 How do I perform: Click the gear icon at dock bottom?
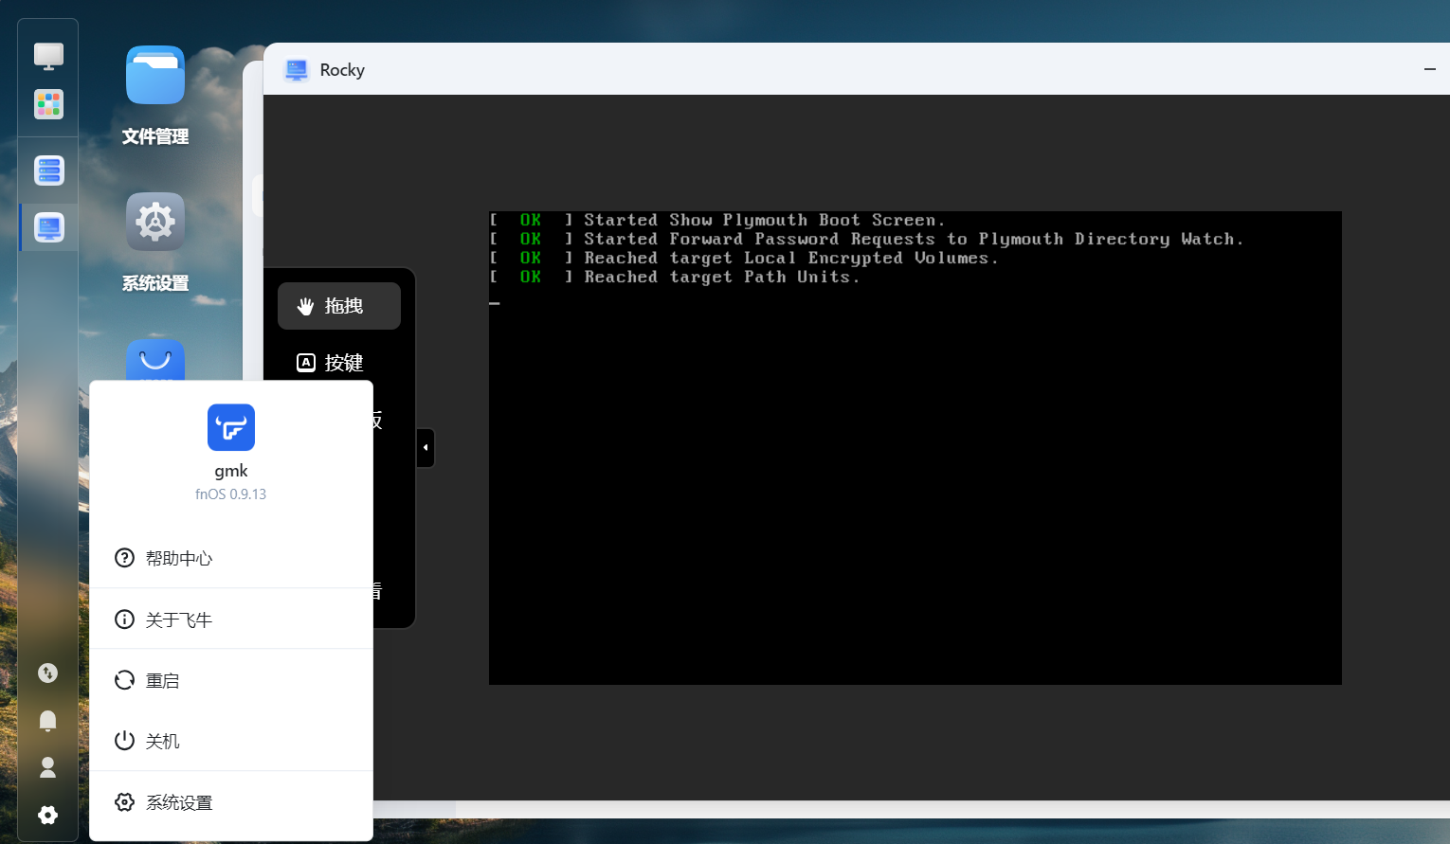point(48,815)
